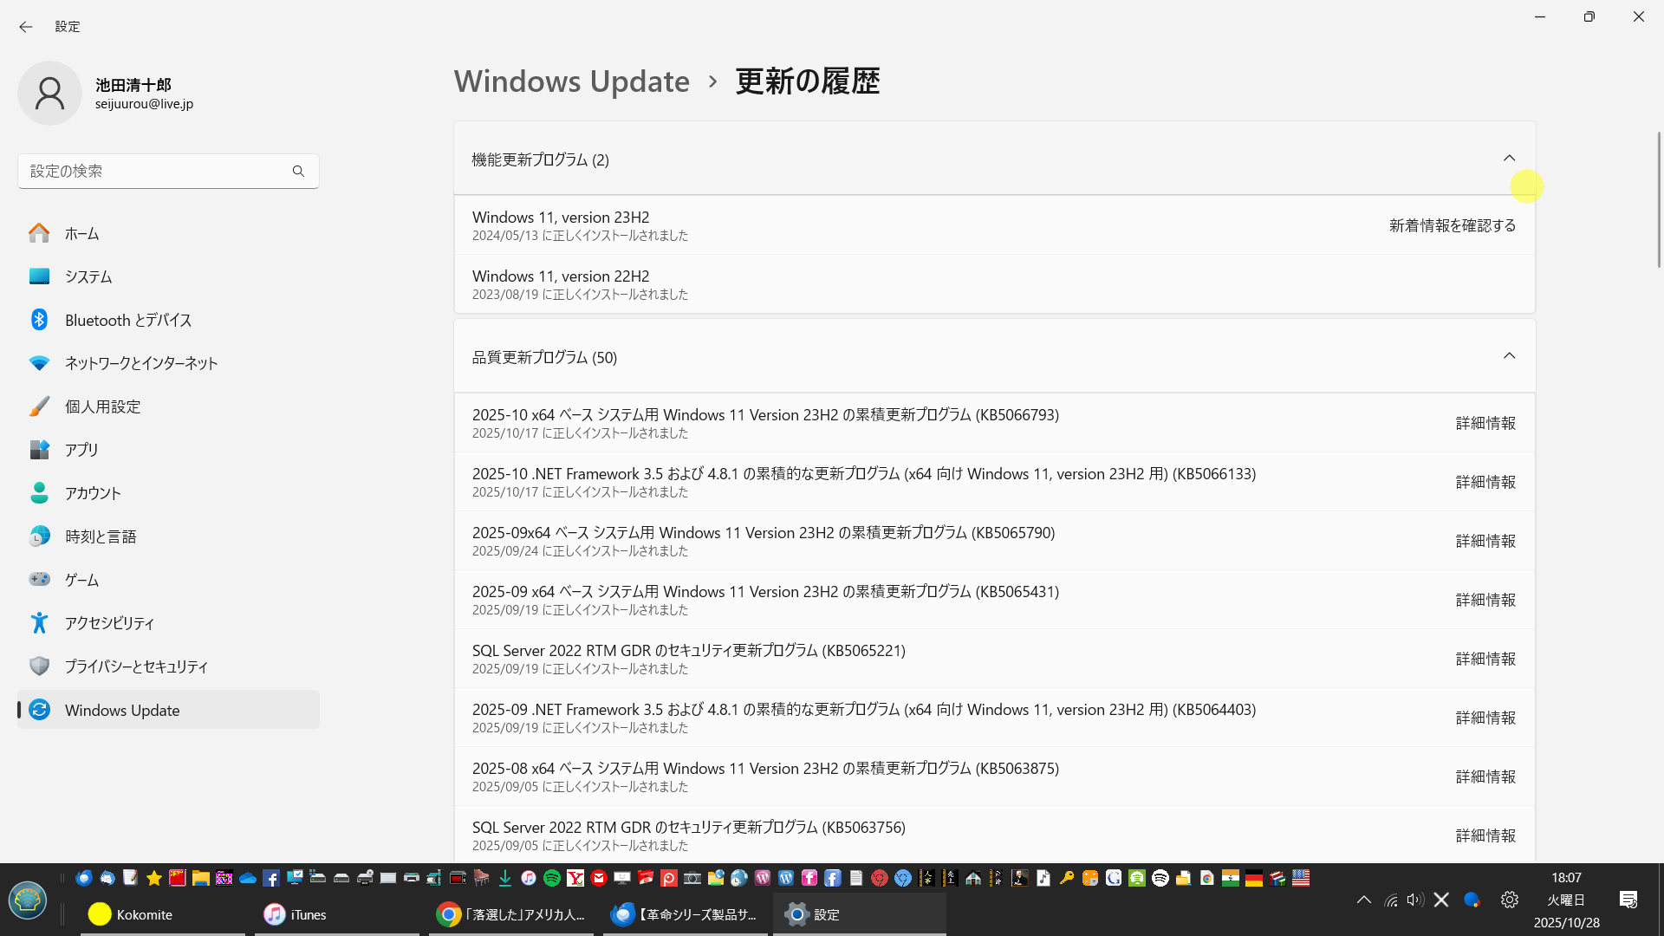Collapse the 品質更新プログラム (50) section
Image resolution: width=1664 pixels, height=936 pixels.
[1509, 356]
